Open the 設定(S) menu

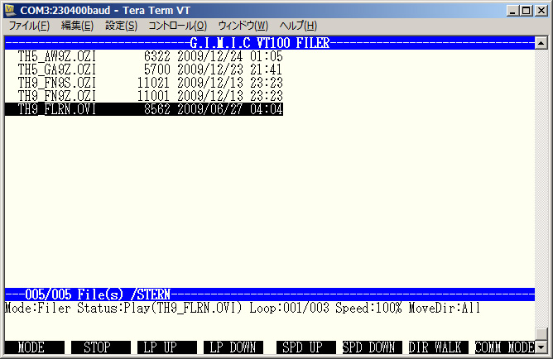121,26
